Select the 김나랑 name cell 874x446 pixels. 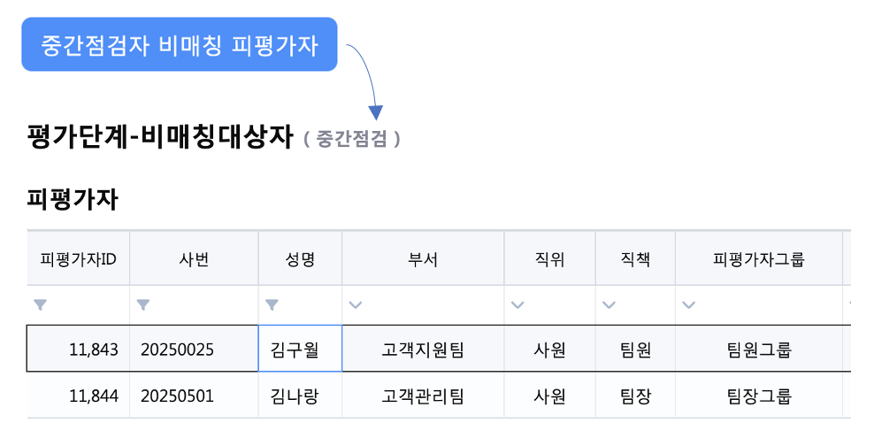(300, 395)
